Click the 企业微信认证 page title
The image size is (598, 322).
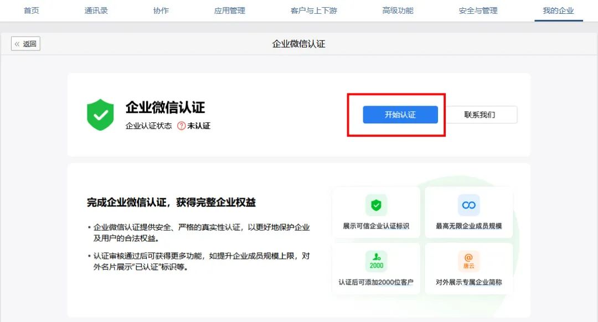pyautogui.click(x=298, y=44)
